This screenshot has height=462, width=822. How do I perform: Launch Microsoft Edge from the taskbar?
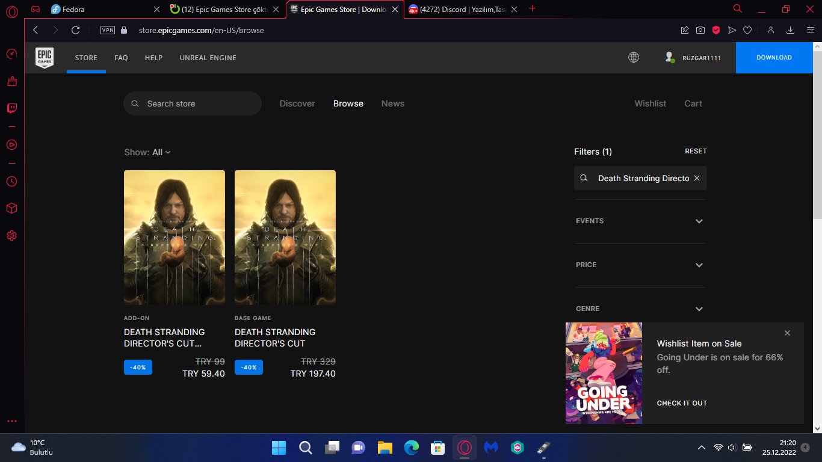(x=412, y=448)
